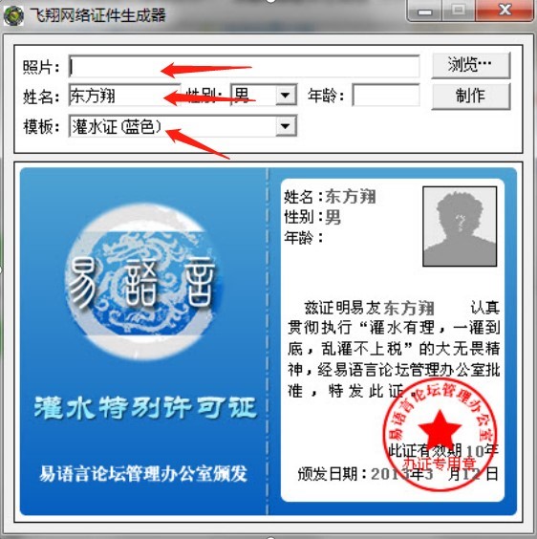Click the 姓名 name input field
This screenshot has height=539, width=537.
(x=124, y=96)
